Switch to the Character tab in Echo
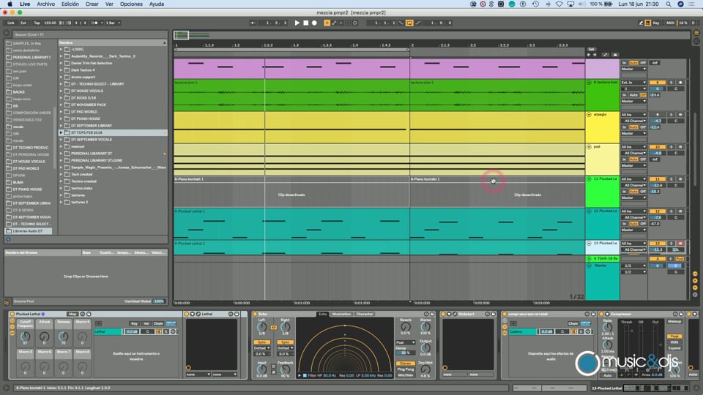This screenshot has width=703, height=395. [x=364, y=314]
